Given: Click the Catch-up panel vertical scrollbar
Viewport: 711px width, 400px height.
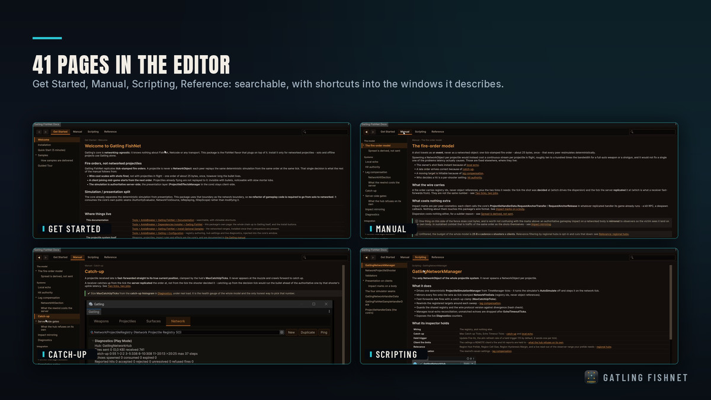Looking at the screenshot, I should 343,314.
